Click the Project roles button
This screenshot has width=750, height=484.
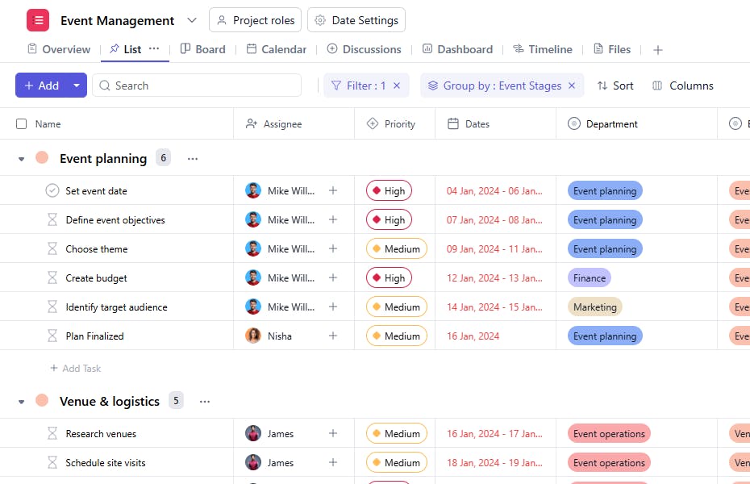255,20
